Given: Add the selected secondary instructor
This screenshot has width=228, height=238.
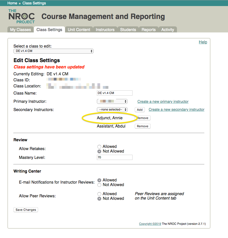Looking at the screenshot, I should [x=140, y=110].
